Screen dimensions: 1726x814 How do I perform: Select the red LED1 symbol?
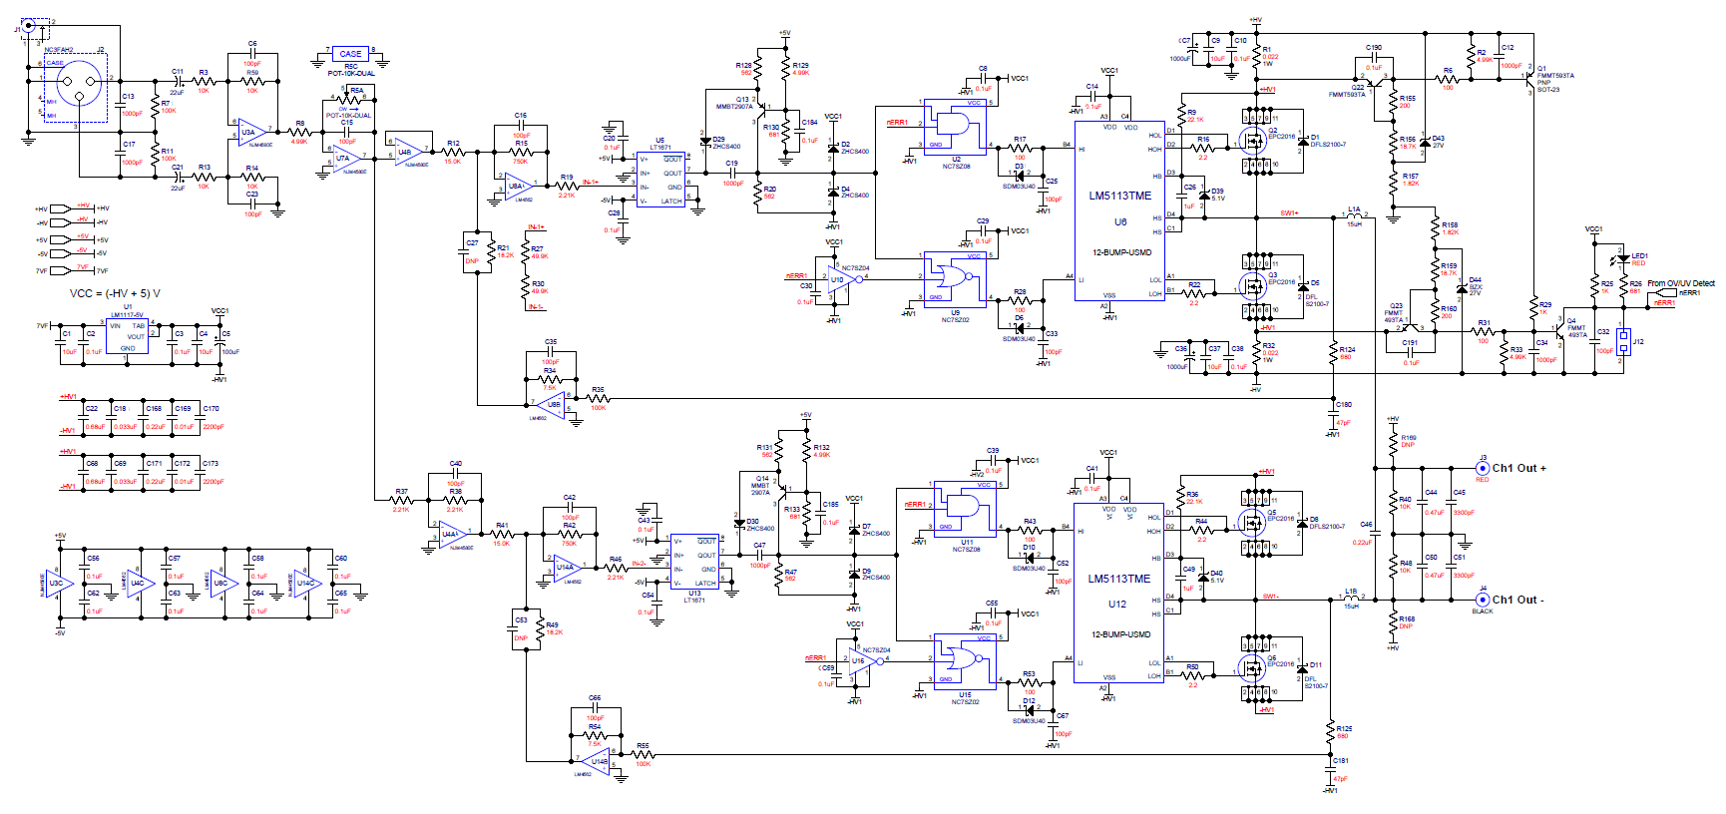click(1623, 261)
